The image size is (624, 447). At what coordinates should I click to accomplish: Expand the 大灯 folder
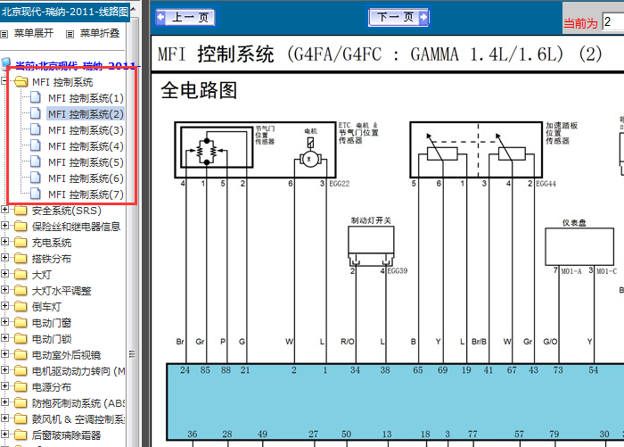(x=4, y=274)
